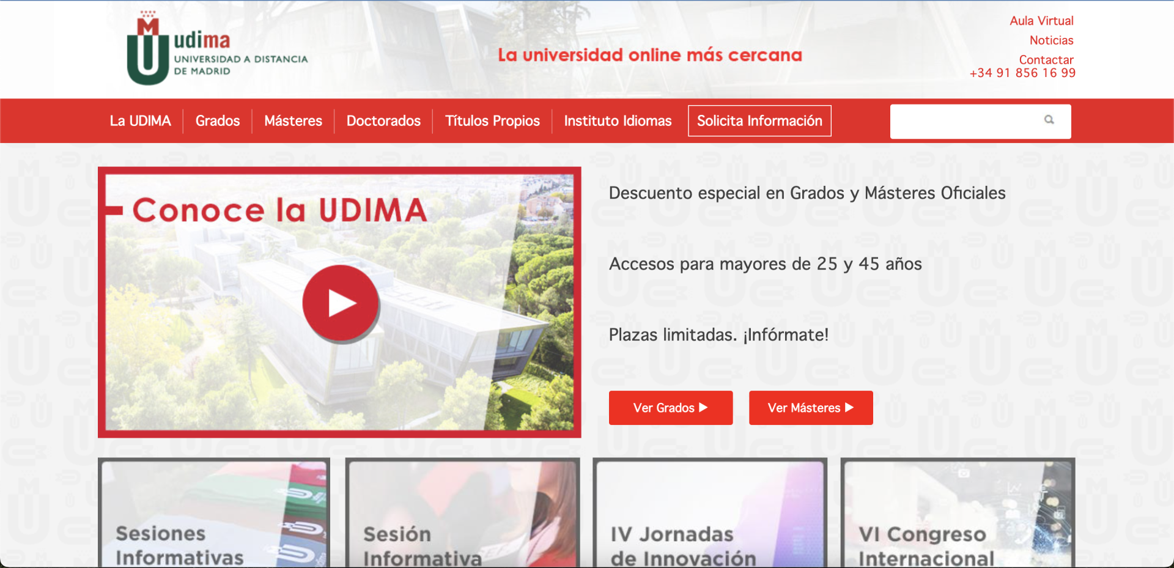Click the UDIMA university logo
Image resolution: width=1174 pixels, height=568 pixels.
tap(217, 48)
